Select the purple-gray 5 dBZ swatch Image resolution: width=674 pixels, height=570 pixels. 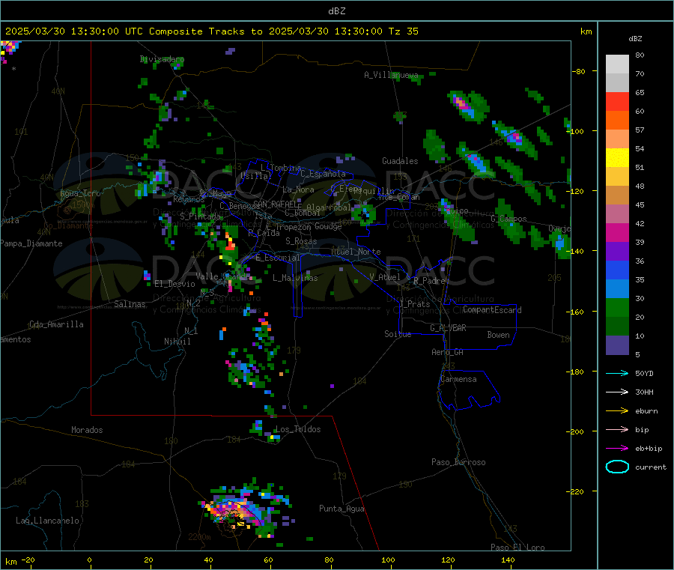click(x=617, y=345)
